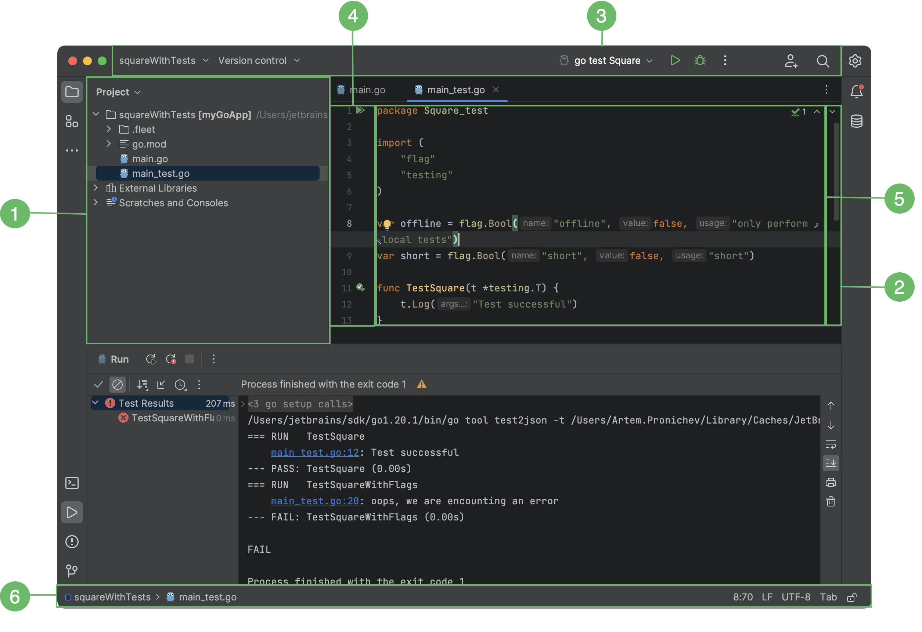The width and height of the screenshot is (922, 632).
Task: Toggle soft-wrap in console output
Action: 831,444
